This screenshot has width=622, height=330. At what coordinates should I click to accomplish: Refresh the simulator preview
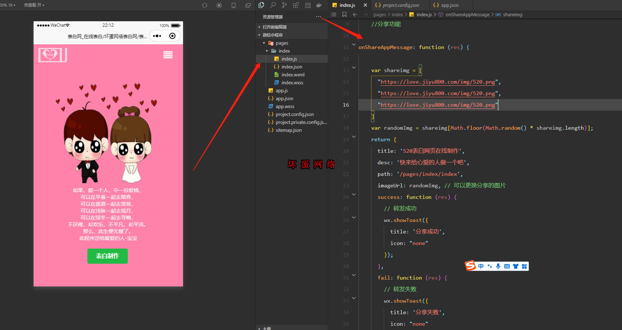click(x=205, y=5)
